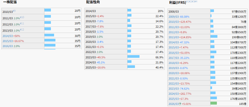Open footnote #12 beside 2013/03 dividend
Screen dimensions: 249x107
22,29
